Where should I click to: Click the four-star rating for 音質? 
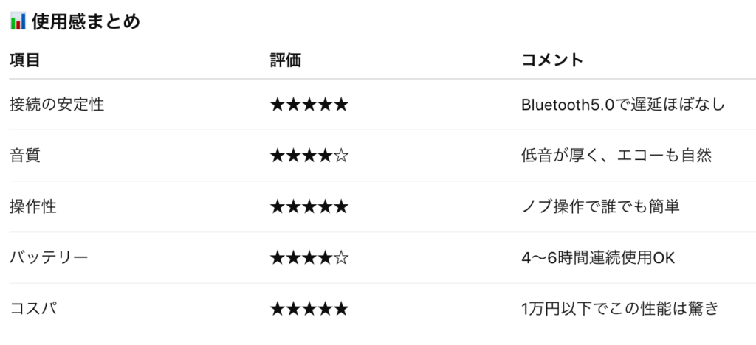[309, 156]
